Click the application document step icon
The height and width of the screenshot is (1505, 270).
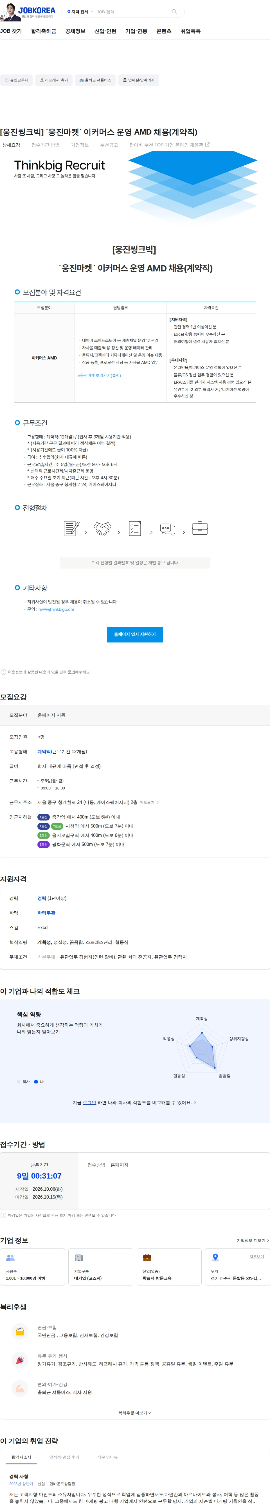pyautogui.click(x=71, y=529)
